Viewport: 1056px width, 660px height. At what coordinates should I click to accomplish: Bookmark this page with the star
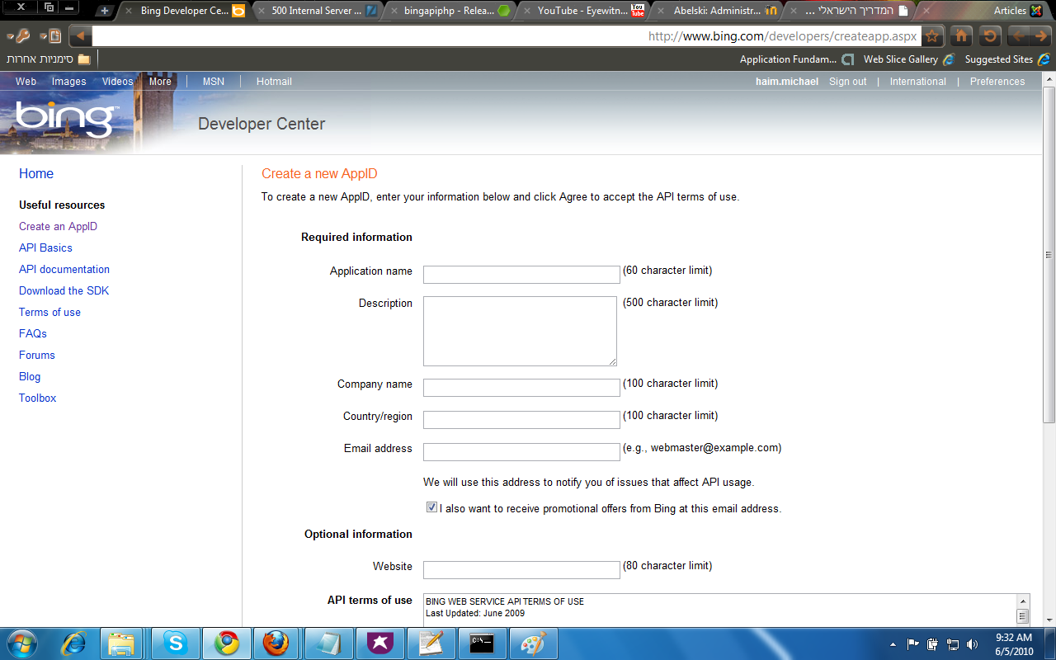click(x=931, y=36)
